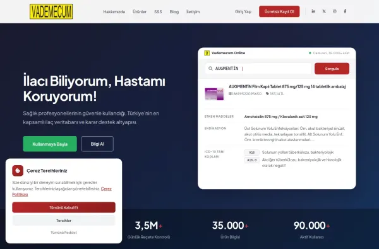Open the Facebook social icon

click(345, 11)
